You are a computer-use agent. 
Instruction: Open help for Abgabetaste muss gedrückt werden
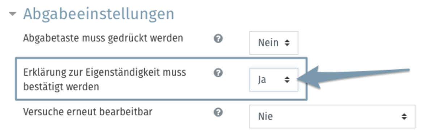click(218, 39)
